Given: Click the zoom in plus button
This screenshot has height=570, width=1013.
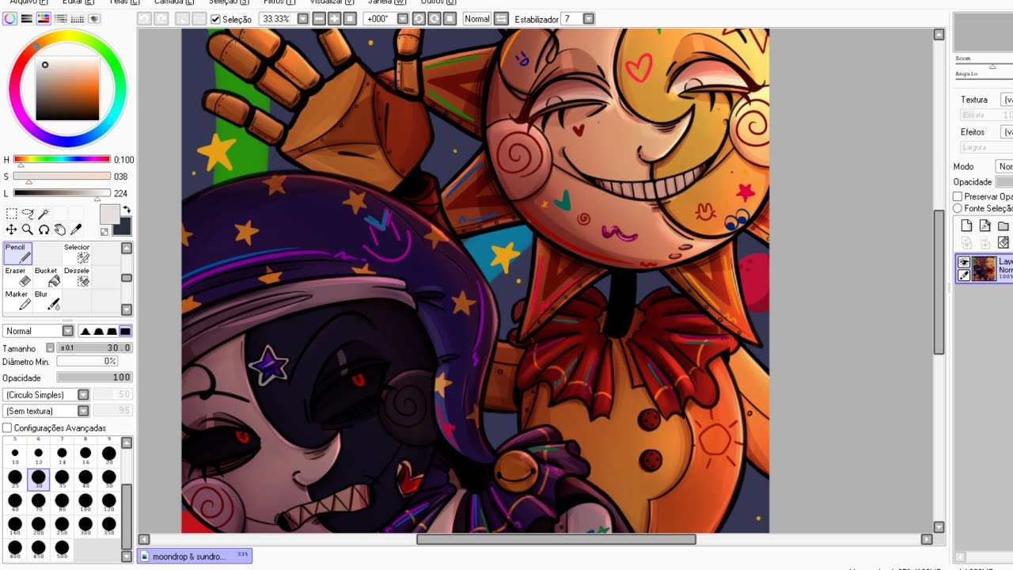Looking at the screenshot, I should tap(334, 19).
